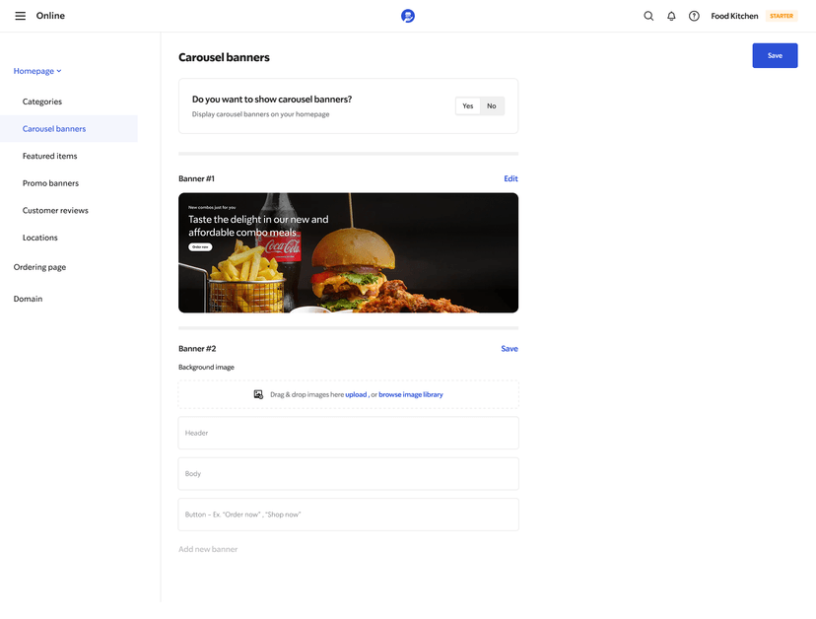Open Categories in the sidebar
Image resolution: width=816 pixels, height=619 pixels.
[42, 102]
